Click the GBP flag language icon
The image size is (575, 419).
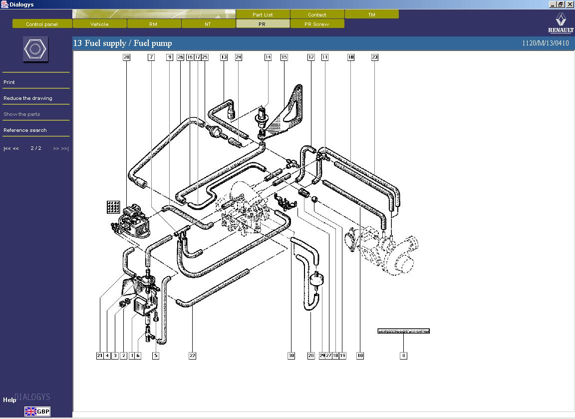pyautogui.click(x=37, y=412)
